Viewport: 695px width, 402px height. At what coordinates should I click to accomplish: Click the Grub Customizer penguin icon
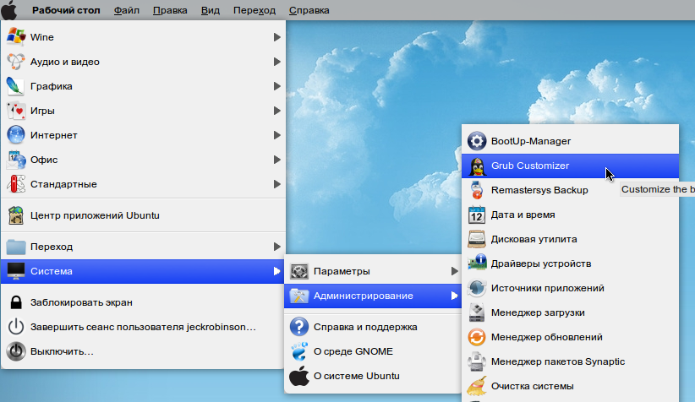tap(477, 166)
